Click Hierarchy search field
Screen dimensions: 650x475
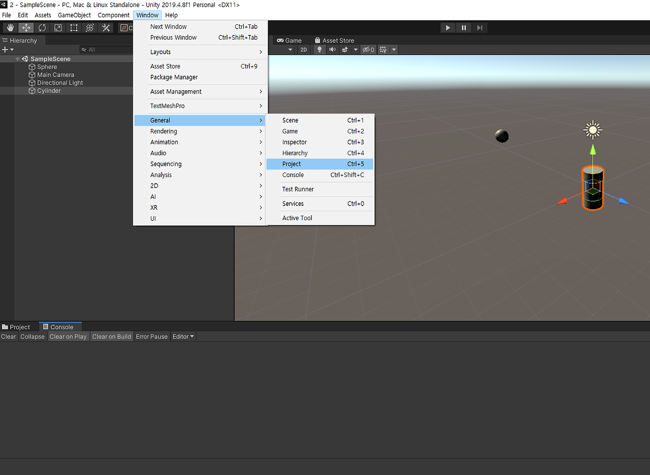click(107, 50)
